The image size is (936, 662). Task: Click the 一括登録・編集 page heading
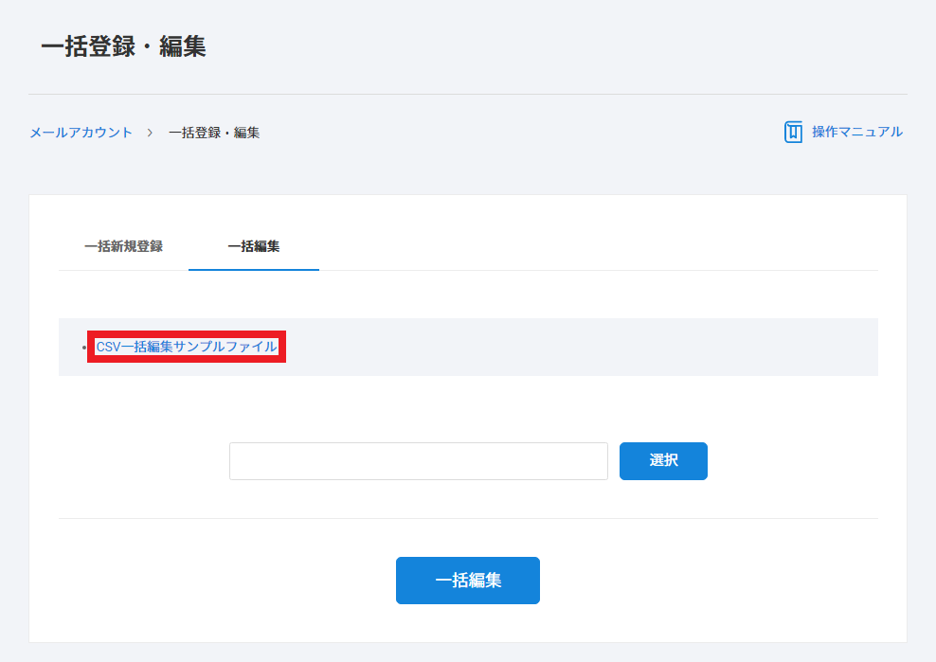tap(123, 46)
